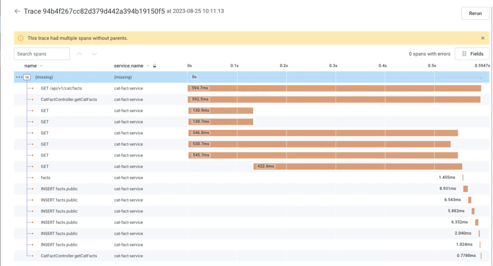Collapse the root span using the 16 badge
Screen dimensions: 493x266
click(x=27, y=77)
